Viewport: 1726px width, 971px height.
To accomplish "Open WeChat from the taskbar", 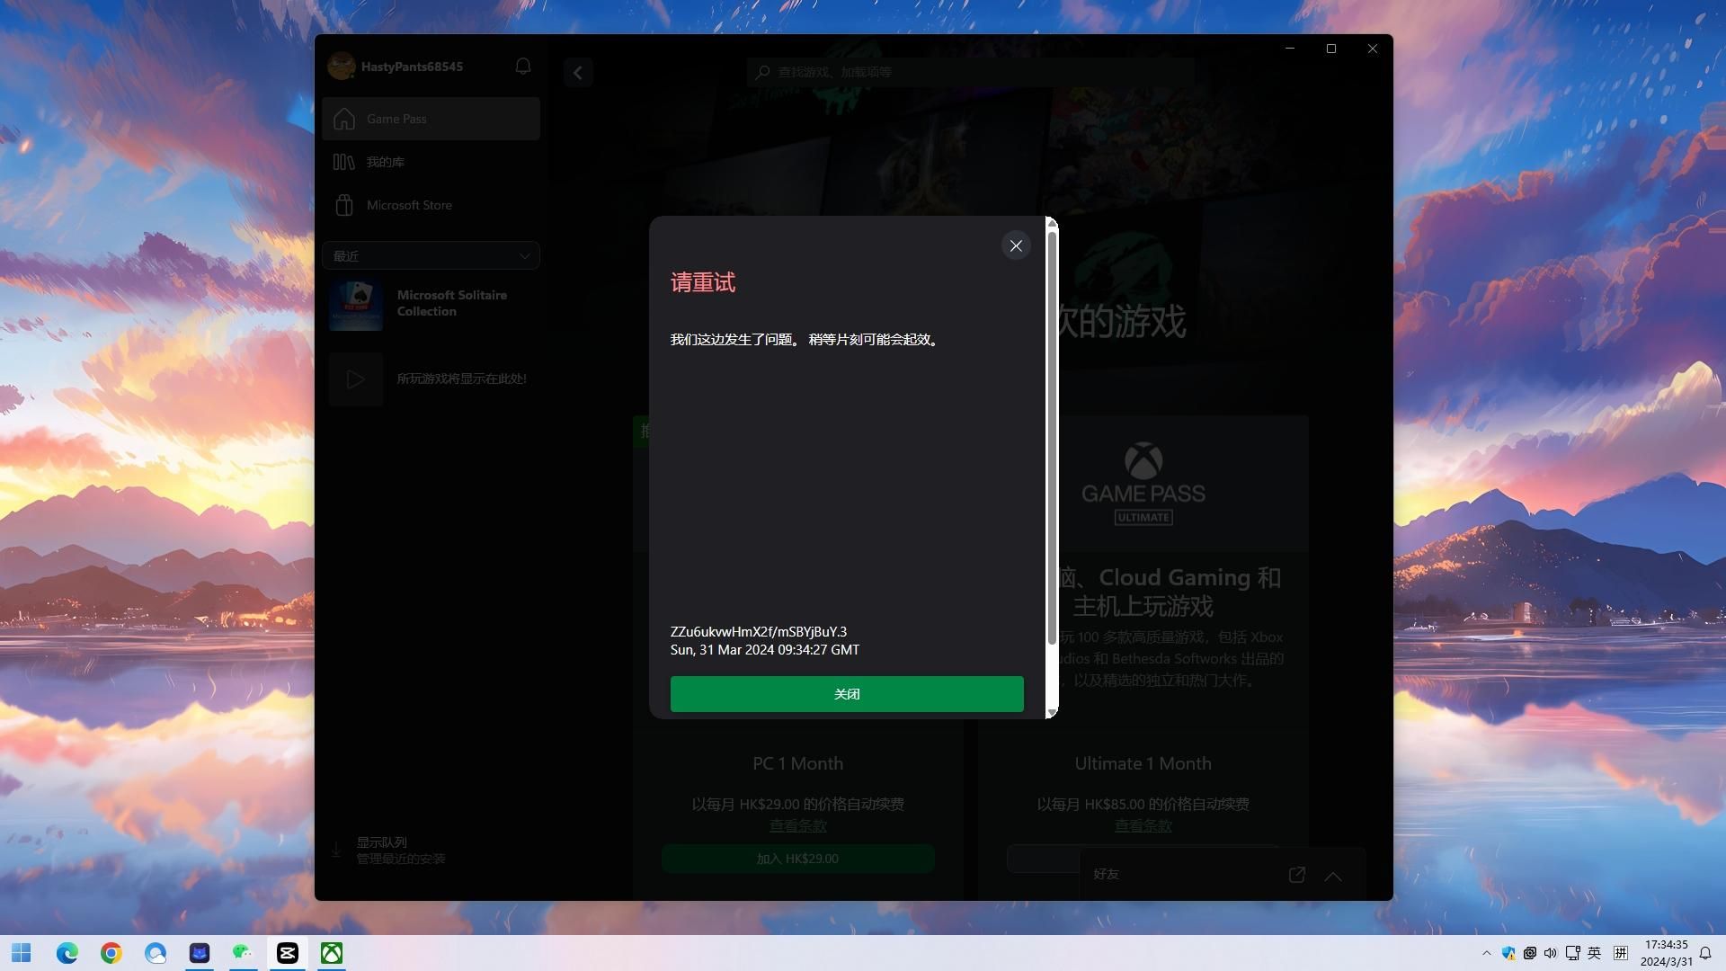I will click(243, 953).
